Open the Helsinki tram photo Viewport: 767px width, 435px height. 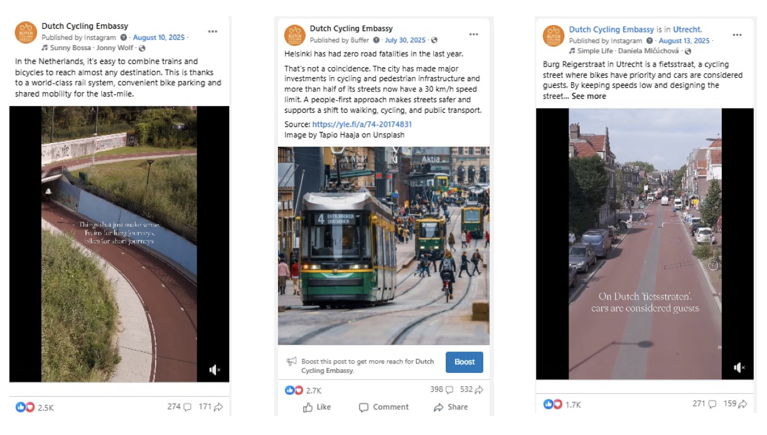point(383,246)
